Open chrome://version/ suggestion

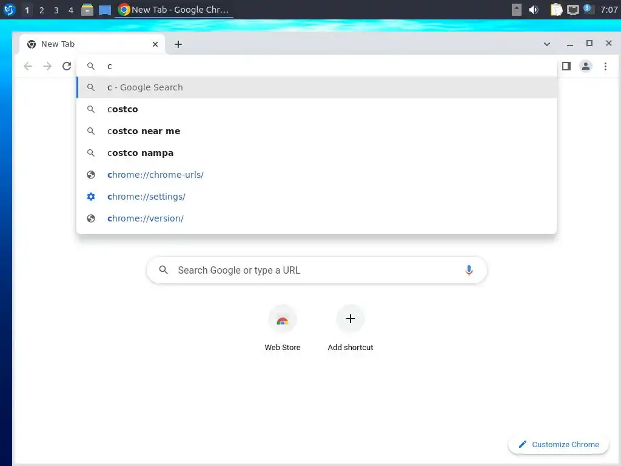coord(317,218)
